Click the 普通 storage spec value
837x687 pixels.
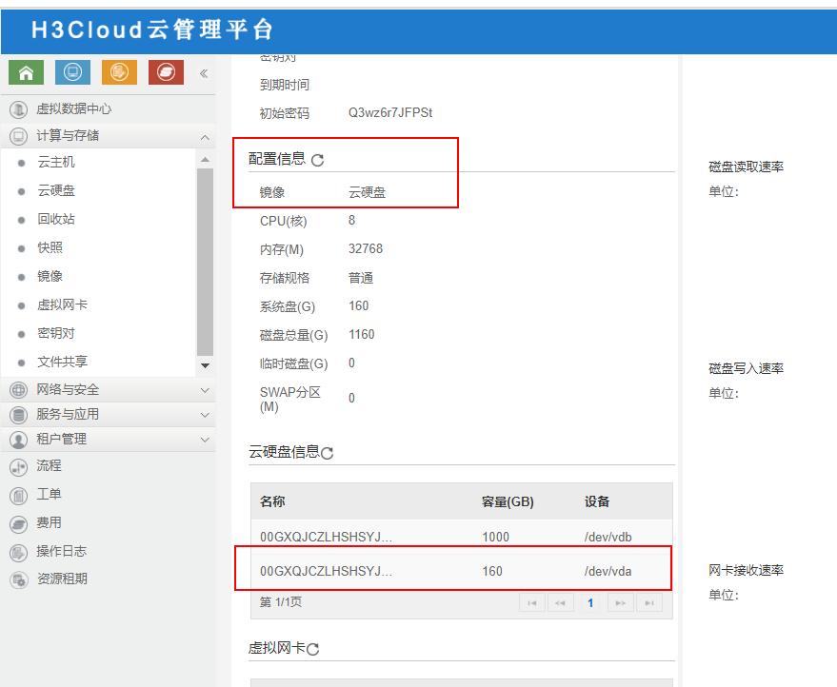361,278
